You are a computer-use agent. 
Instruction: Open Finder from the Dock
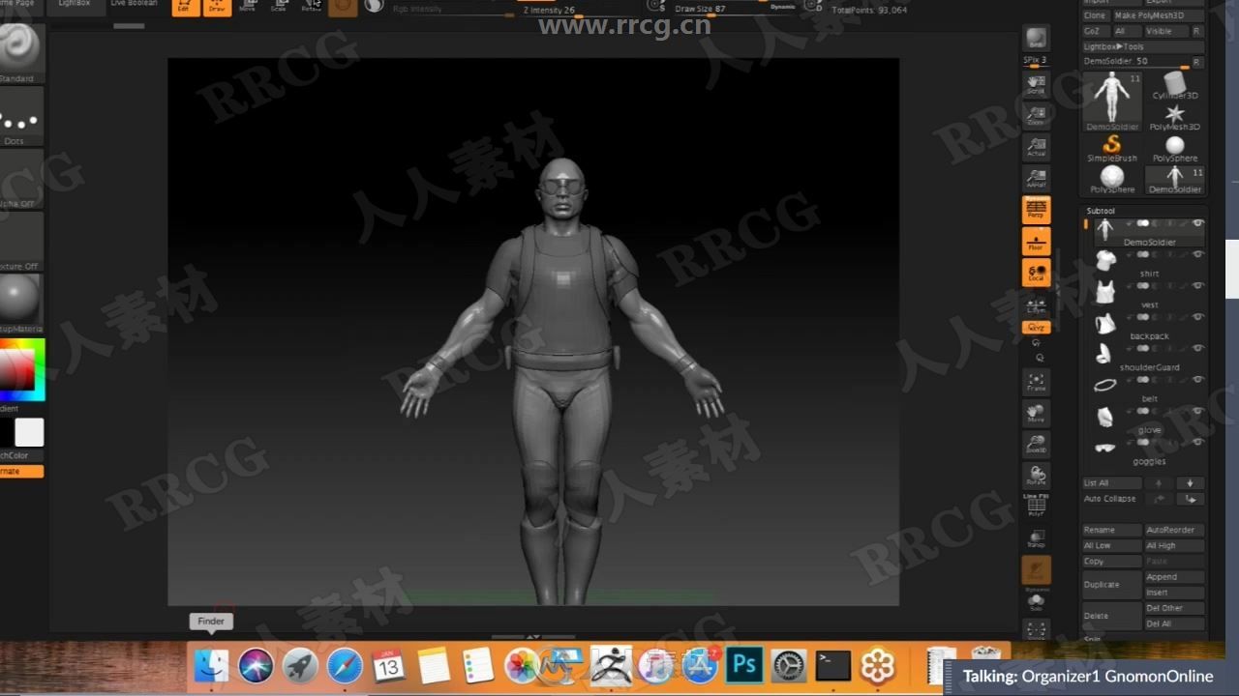tap(211, 666)
